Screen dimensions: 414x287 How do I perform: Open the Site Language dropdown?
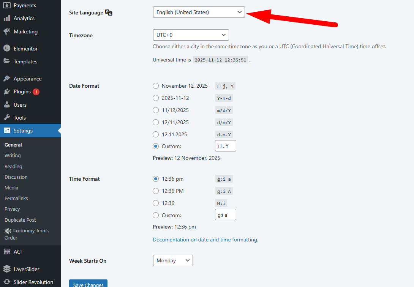tap(199, 12)
